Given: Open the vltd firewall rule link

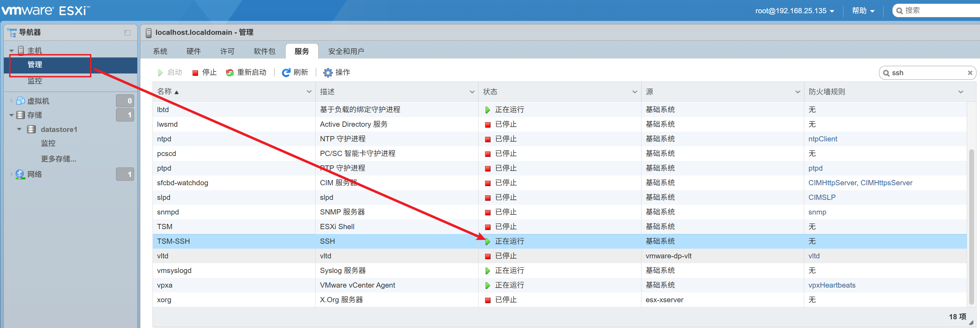Looking at the screenshot, I should click(x=814, y=256).
